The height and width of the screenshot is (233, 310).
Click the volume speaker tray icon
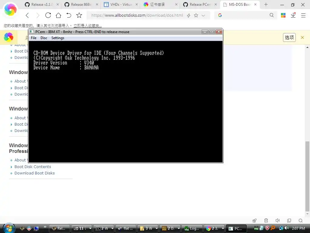point(287,228)
